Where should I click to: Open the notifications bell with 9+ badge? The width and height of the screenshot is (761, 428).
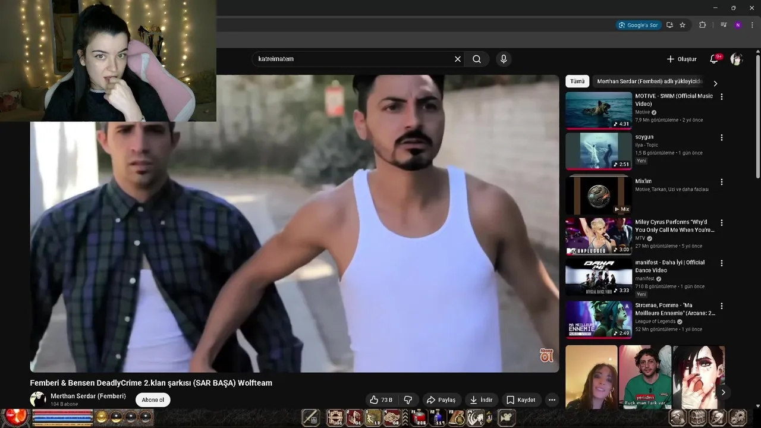pos(715,59)
